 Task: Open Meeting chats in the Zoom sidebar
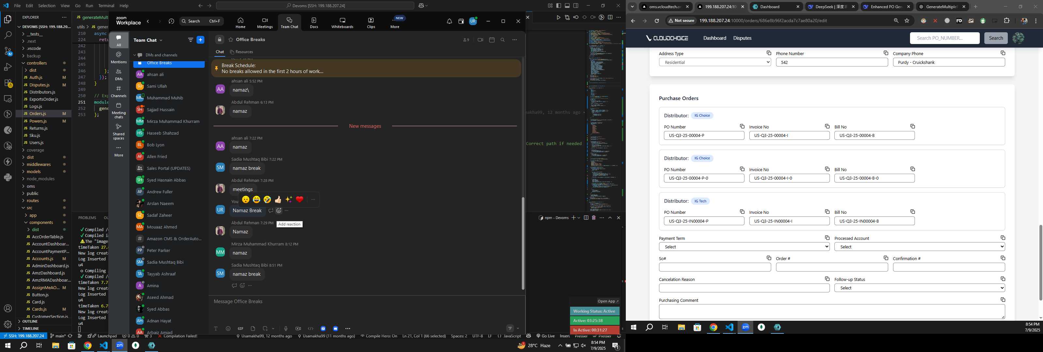point(119,110)
